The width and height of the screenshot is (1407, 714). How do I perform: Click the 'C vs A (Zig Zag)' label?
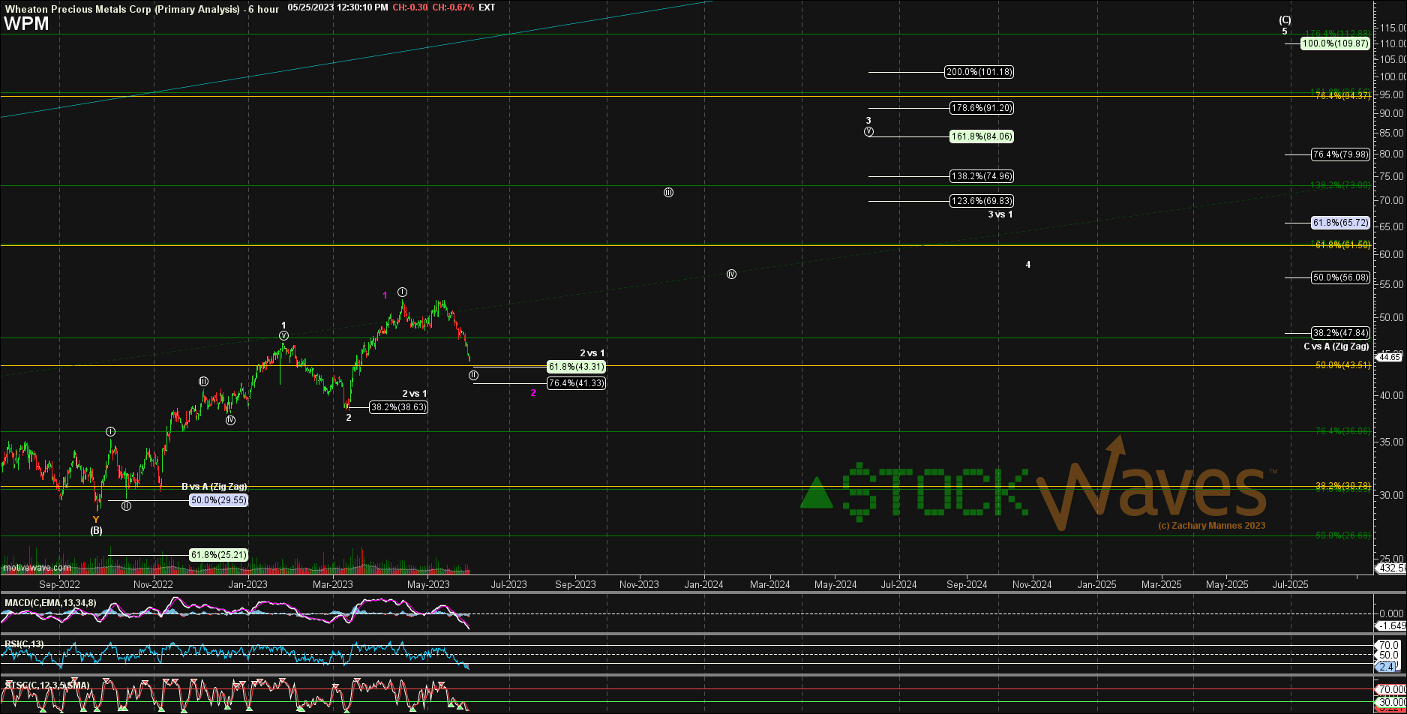point(1336,346)
